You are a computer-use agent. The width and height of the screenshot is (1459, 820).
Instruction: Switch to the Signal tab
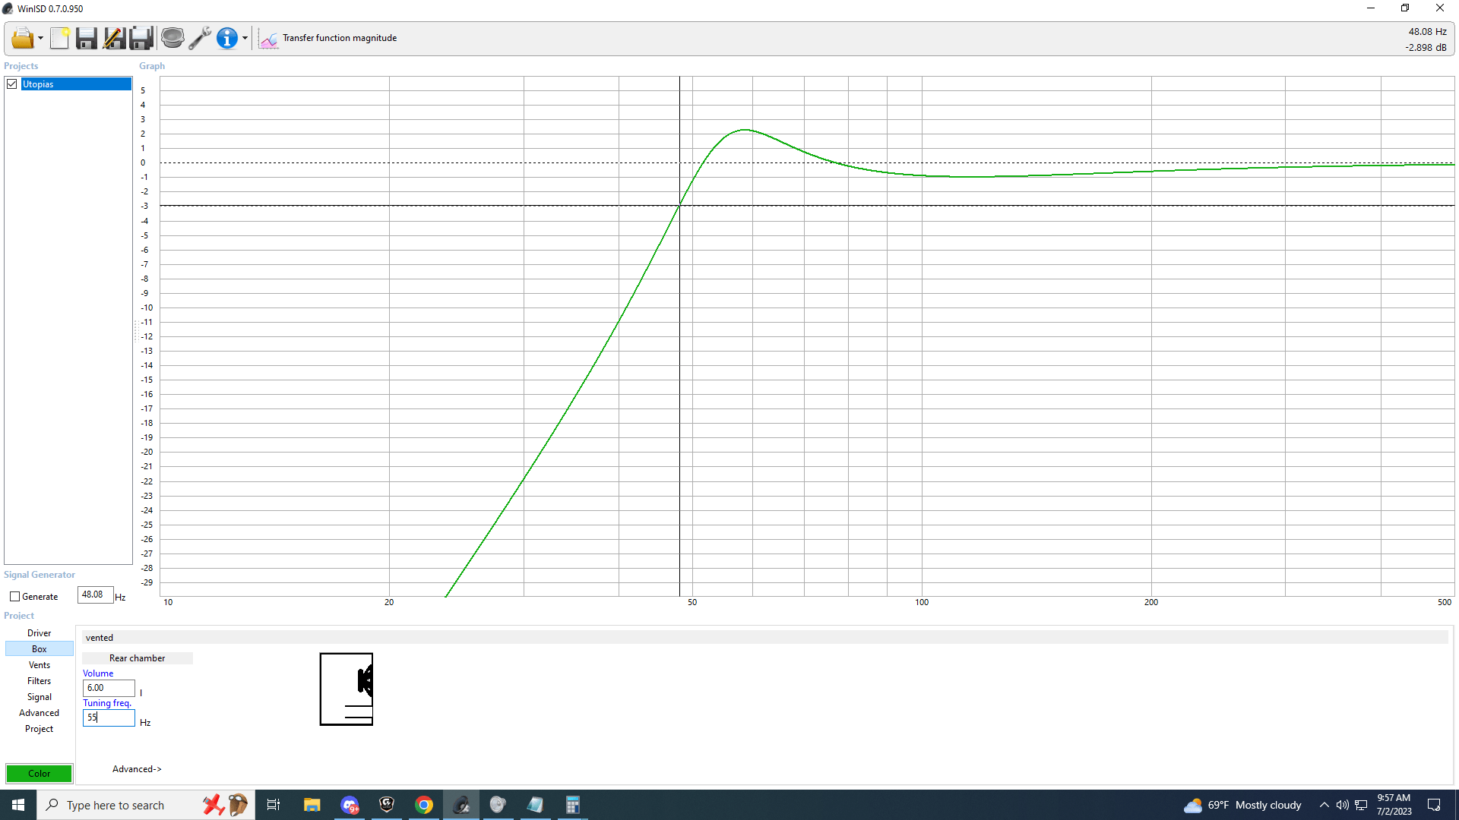[x=40, y=697]
